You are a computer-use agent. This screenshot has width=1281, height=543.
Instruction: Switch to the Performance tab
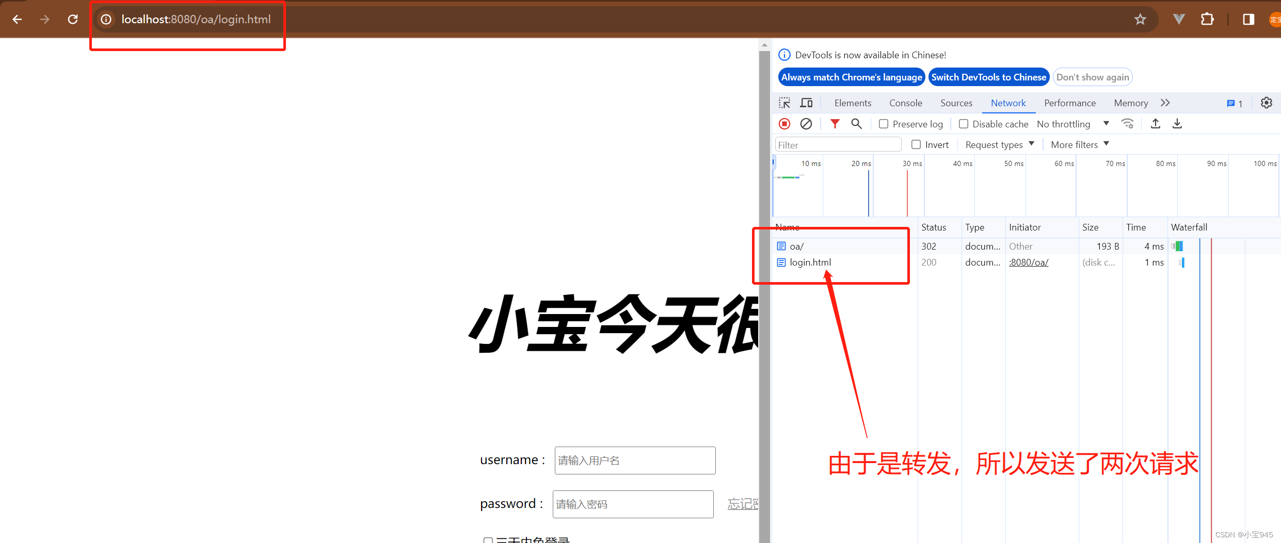[x=1070, y=103]
